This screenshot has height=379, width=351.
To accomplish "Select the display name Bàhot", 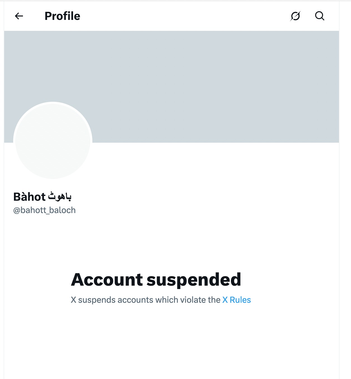I will pyautogui.click(x=43, y=197).
